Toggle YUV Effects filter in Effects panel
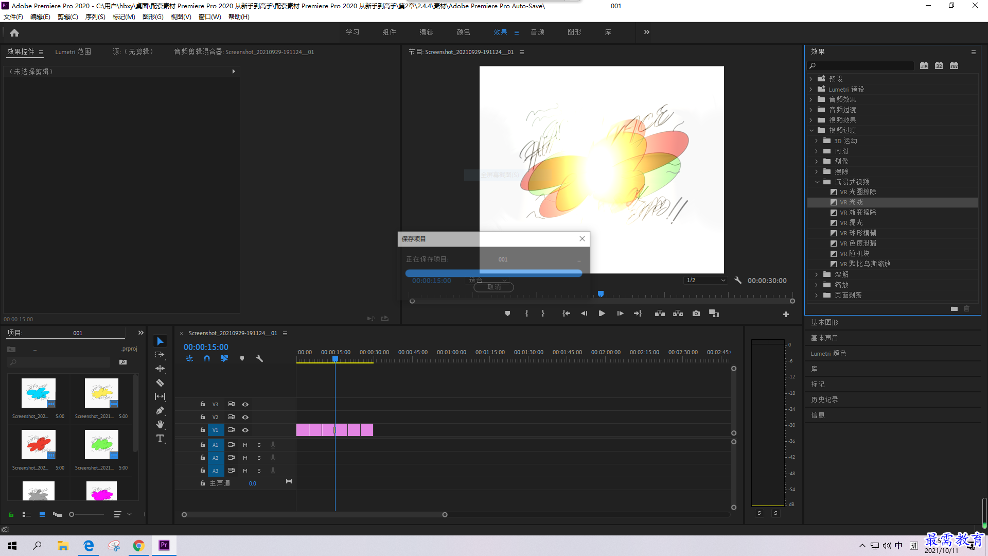Viewport: 988px width, 556px height. click(954, 66)
